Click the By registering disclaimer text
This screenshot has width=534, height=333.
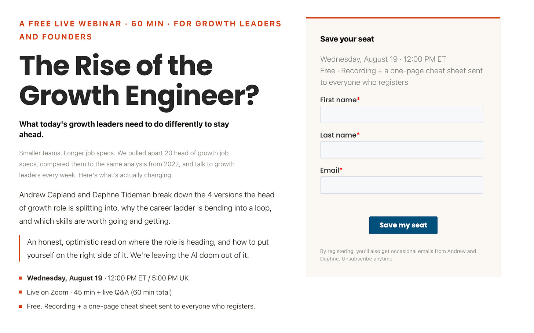pyautogui.click(x=398, y=255)
